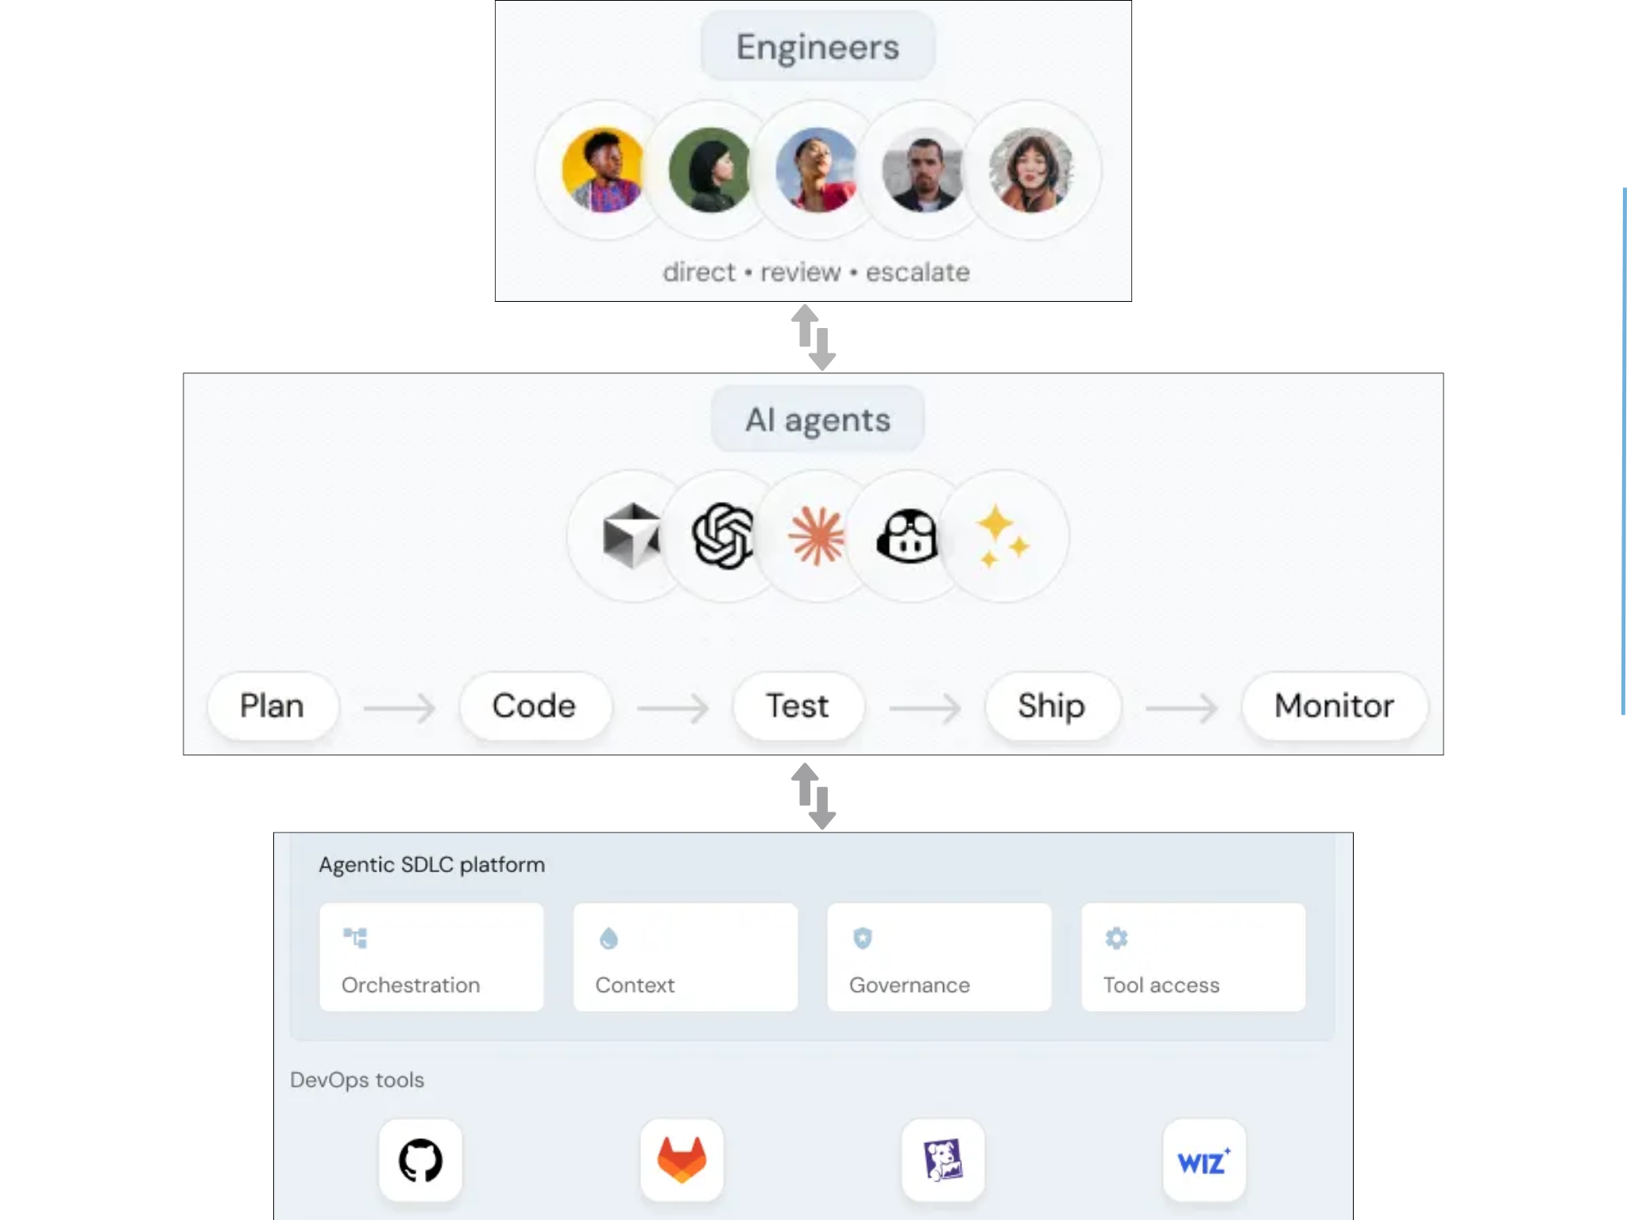Click the Tool access card
This screenshot has height=1220, width=1627.
[x=1193, y=957]
